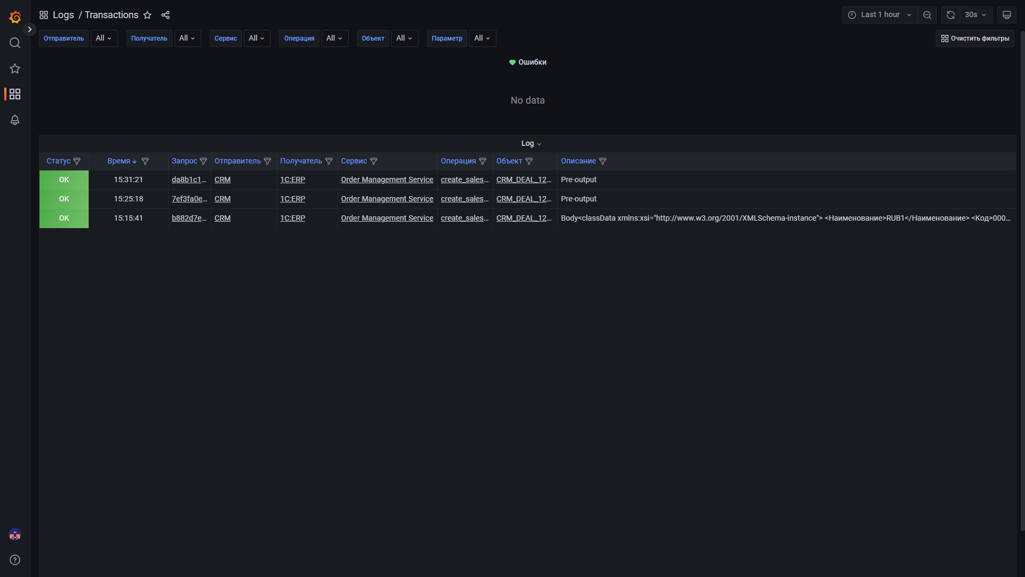Refresh the dashboard now
This screenshot has width=1025, height=577.
click(951, 15)
